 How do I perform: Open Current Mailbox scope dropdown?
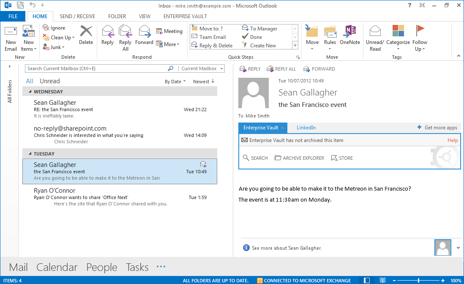[x=202, y=68]
